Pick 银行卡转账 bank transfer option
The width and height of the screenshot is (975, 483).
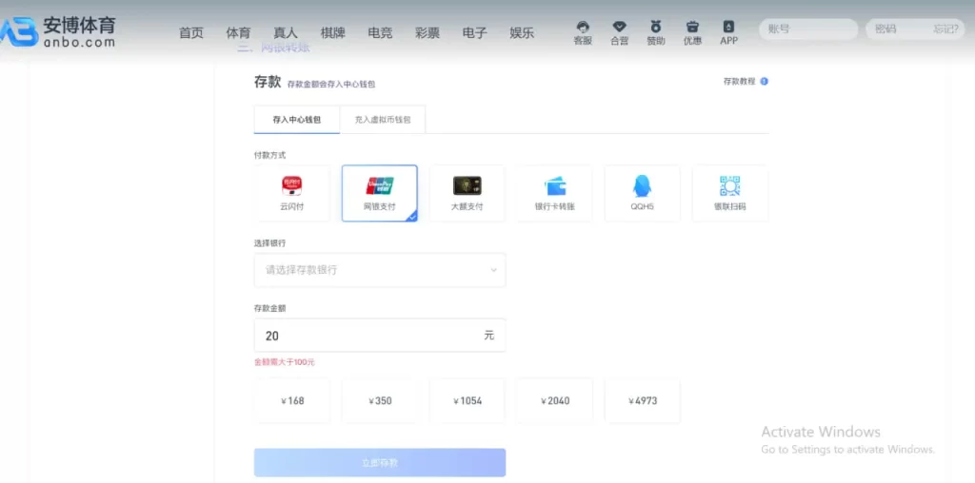(x=554, y=193)
